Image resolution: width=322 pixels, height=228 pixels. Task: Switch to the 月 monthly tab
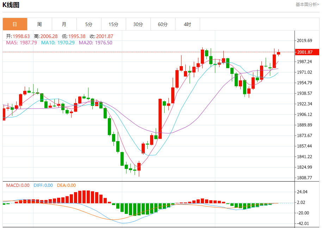64,24
